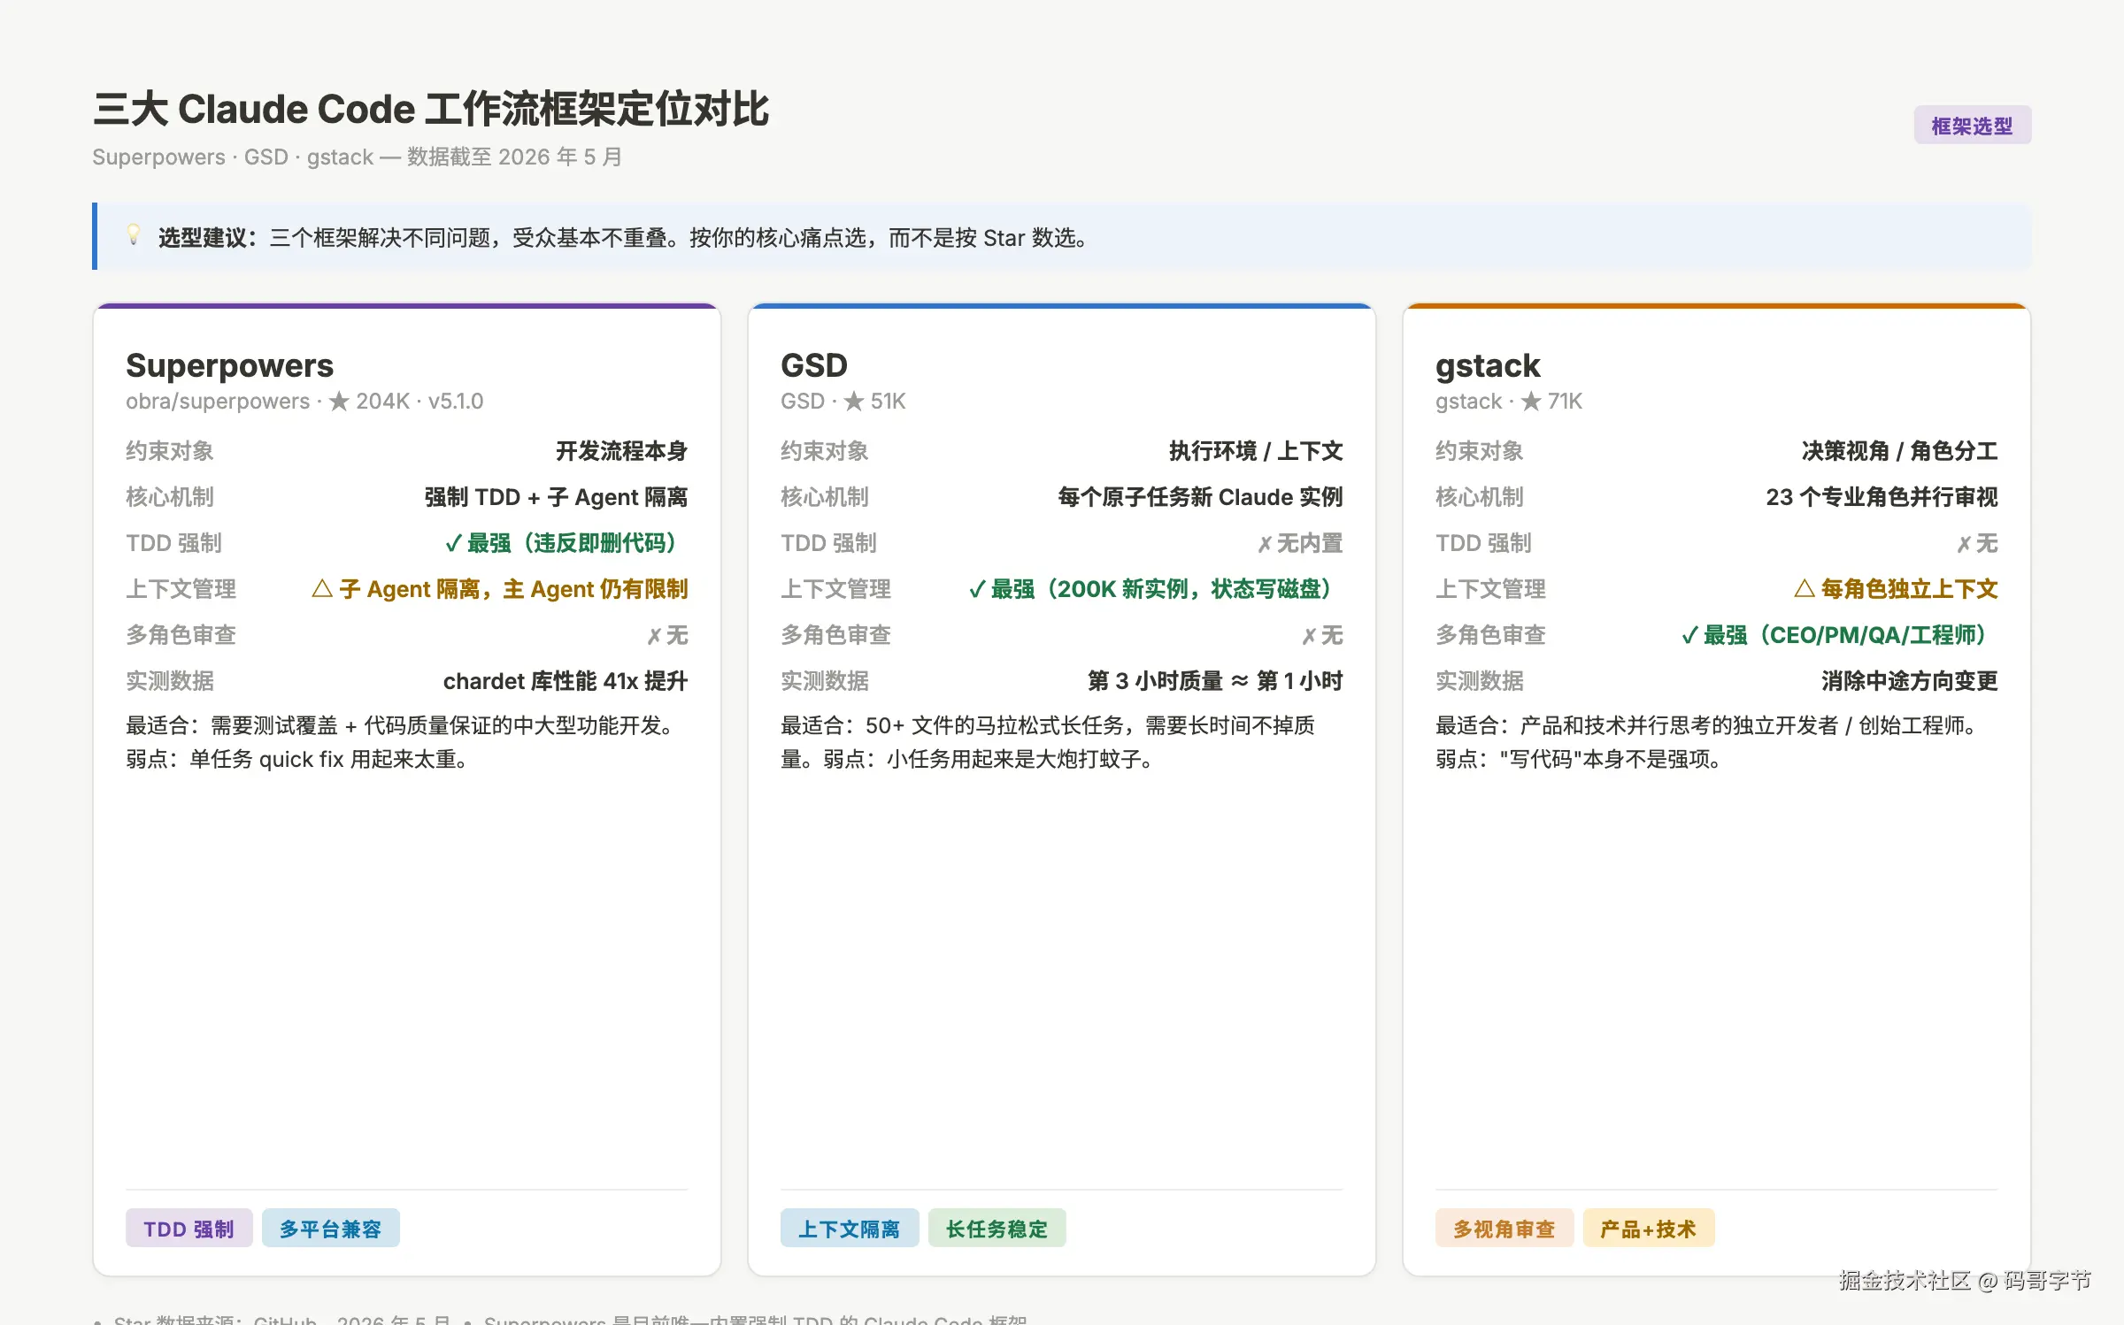This screenshot has height=1325, width=2124.
Task: Select the 多视角审查 tag
Action: click(x=1504, y=1229)
